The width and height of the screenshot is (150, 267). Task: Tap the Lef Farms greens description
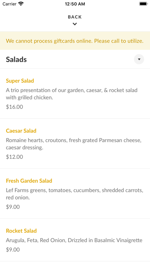click(x=75, y=194)
